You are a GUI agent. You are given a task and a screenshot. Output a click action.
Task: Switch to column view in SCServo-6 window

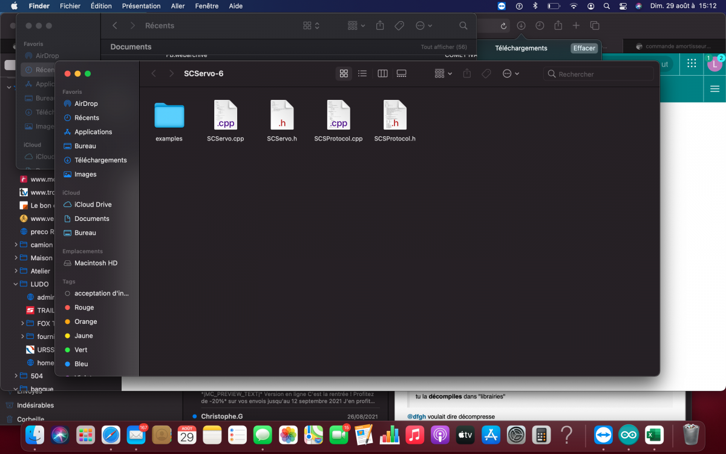382,74
